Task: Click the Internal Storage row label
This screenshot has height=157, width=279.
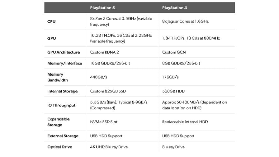Action: tap(62, 91)
